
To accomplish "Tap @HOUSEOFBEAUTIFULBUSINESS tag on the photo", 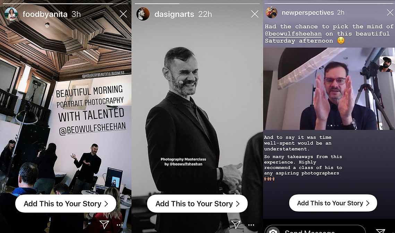I will coord(103,74).
